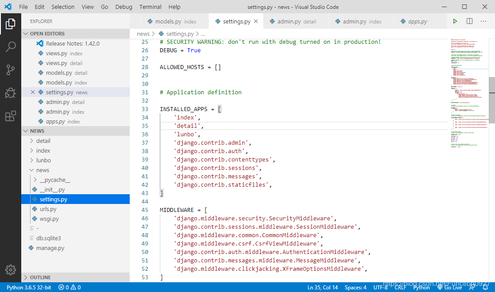Close the settings.py editor tab
Image resolution: width=495 pixels, height=292 pixels.
pos(256,21)
